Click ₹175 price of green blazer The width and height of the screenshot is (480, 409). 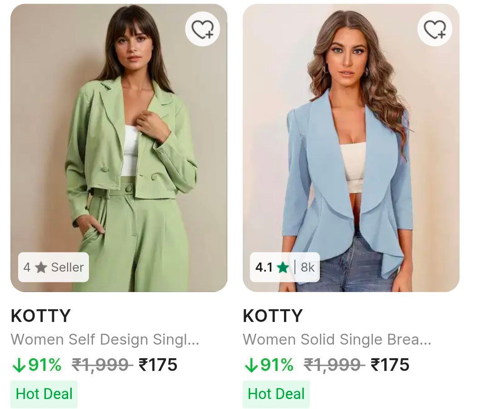pos(158,365)
